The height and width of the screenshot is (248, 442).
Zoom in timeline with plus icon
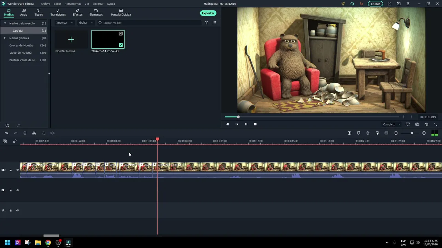[x=424, y=133]
